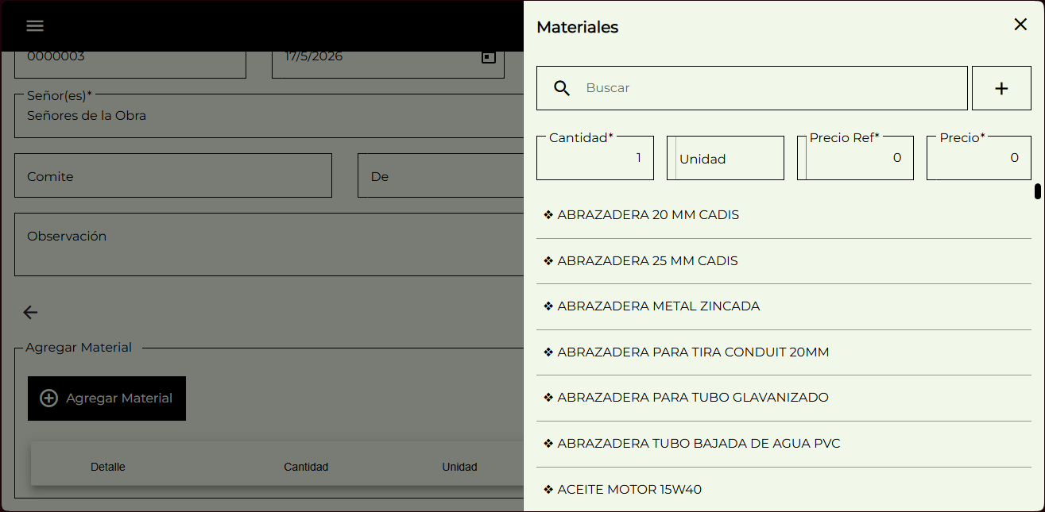Select ABRAZADERA 20 MM CADIS
Screen dimensions: 1045x512
[784, 215]
